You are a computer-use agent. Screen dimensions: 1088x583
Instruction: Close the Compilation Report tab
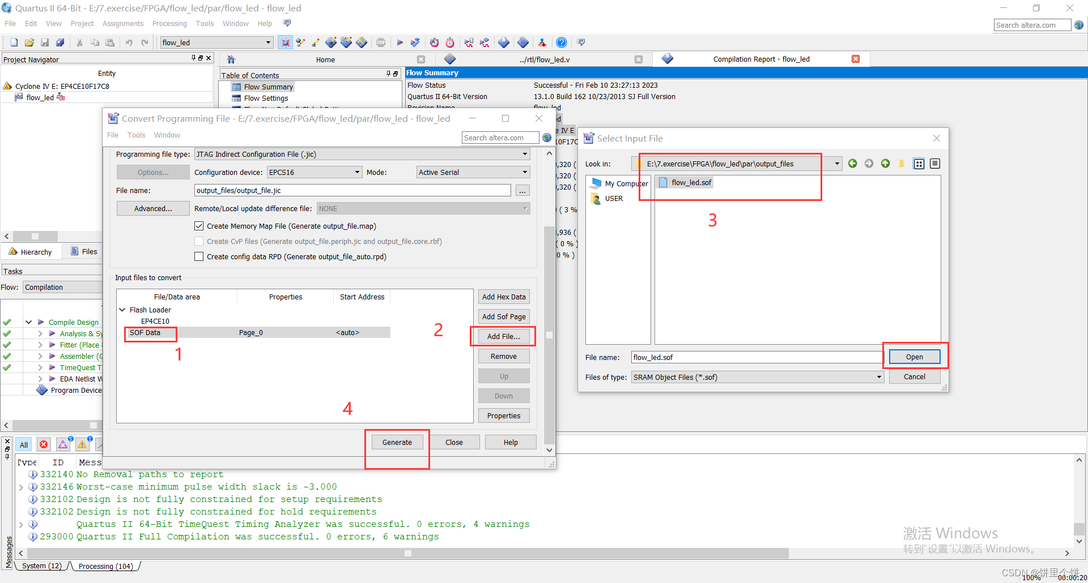click(x=856, y=59)
